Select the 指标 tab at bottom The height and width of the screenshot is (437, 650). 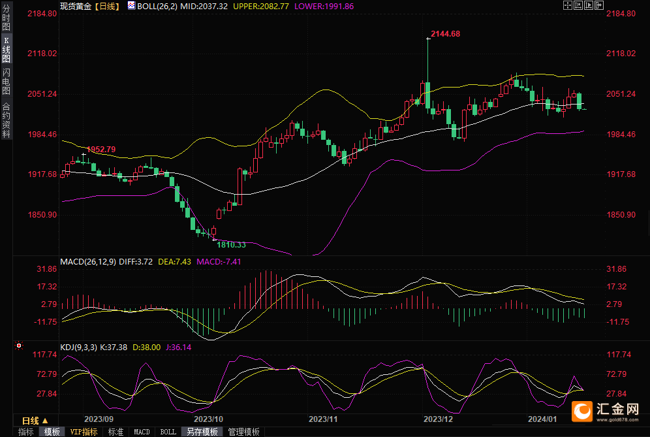pyautogui.click(x=26, y=432)
